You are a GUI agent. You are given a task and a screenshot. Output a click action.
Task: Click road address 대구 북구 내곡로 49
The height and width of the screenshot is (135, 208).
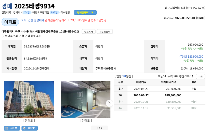click(28, 36)
